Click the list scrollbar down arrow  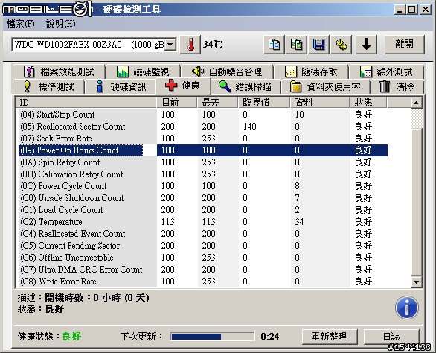point(416,282)
